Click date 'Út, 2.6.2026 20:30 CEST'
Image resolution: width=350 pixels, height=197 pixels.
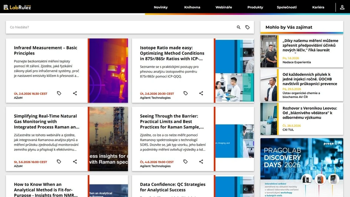(157, 93)
